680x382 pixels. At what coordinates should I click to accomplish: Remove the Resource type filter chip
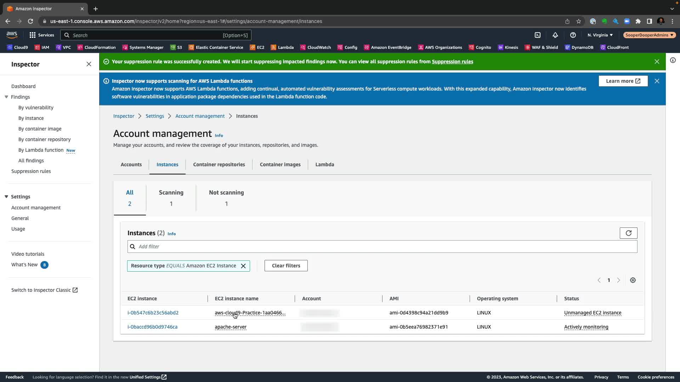[x=243, y=266]
